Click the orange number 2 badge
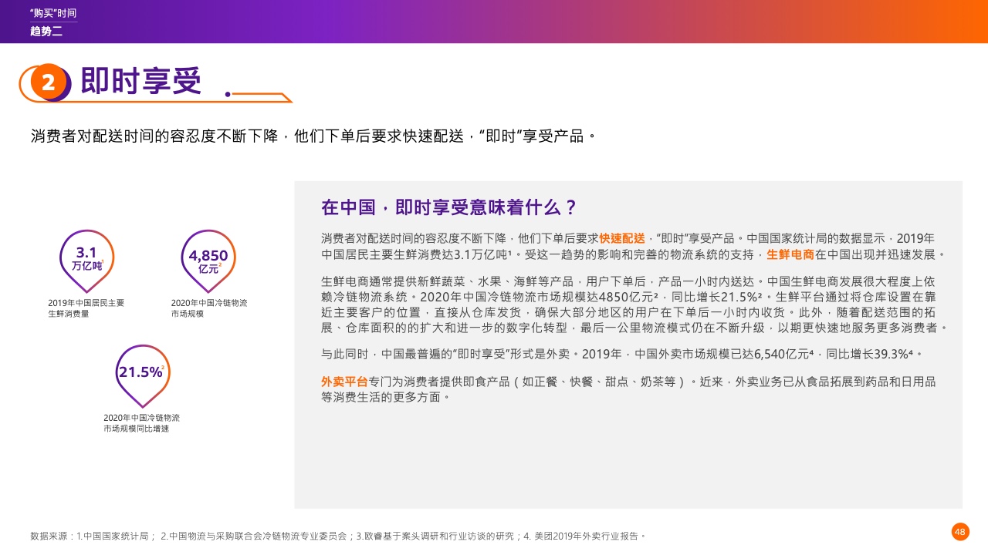Image resolution: width=988 pixels, height=555 pixels. coord(48,82)
